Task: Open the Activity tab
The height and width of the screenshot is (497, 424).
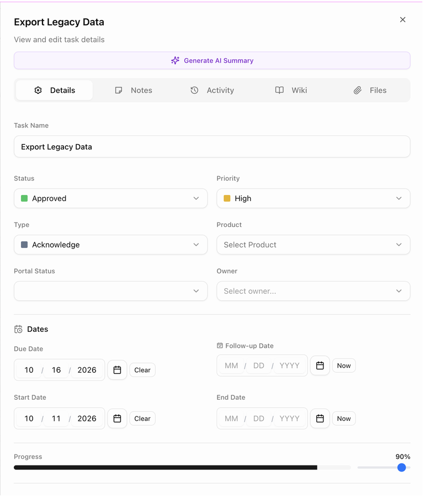Action: tap(212, 91)
